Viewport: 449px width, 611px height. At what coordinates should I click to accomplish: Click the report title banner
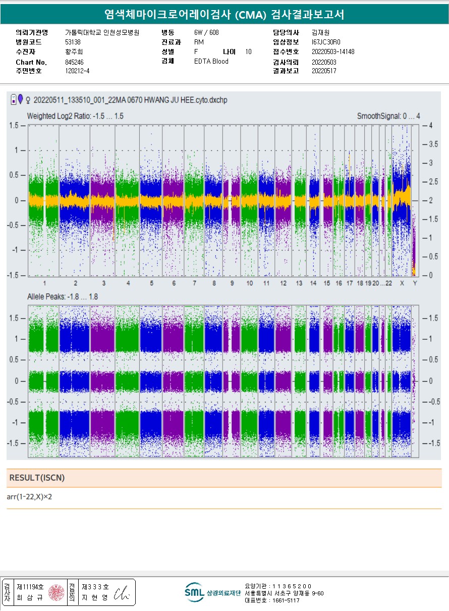click(224, 15)
